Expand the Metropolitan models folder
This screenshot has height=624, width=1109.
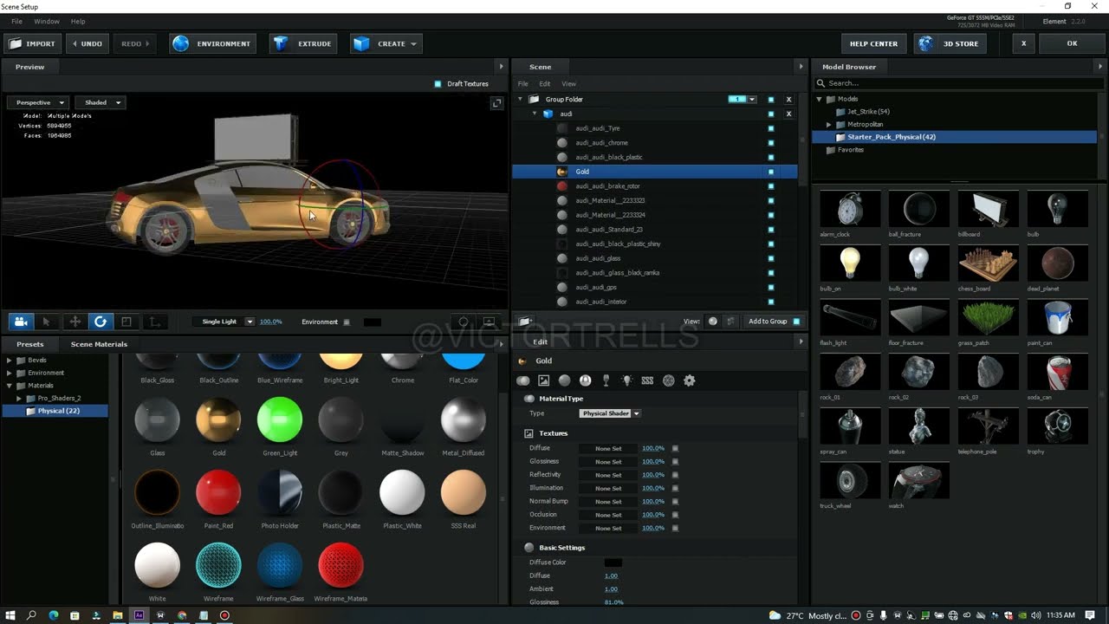point(829,125)
